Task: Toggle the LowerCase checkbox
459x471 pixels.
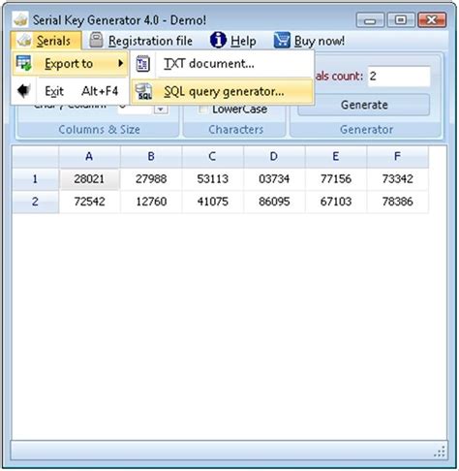Action: pyautogui.click(x=202, y=110)
